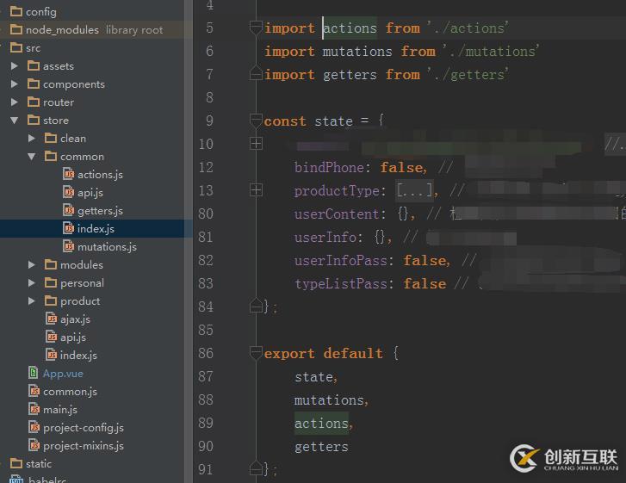Collapse the store folder arrow

tap(15, 121)
